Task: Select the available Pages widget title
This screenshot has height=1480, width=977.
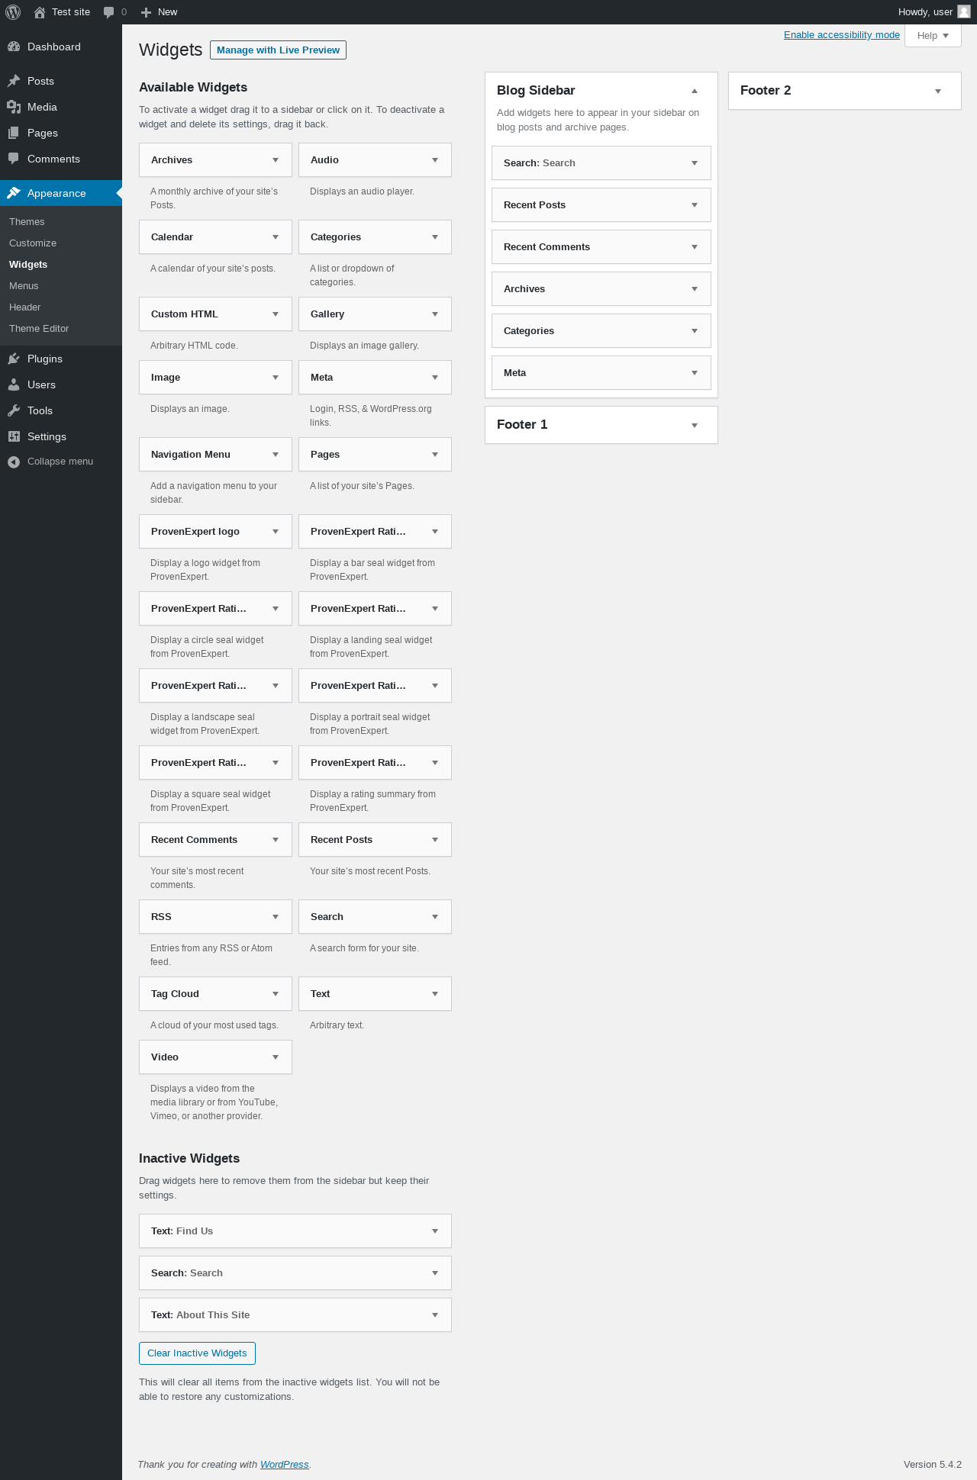Action: coord(325,455)
